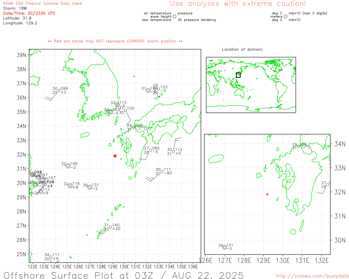The image size is (349, 279).
Task: Click the '30N' label on inset map
Action: pyautogui.click(x=340, y=240)
